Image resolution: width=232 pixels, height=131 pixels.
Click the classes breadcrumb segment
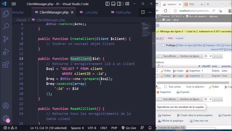(21, 20)
